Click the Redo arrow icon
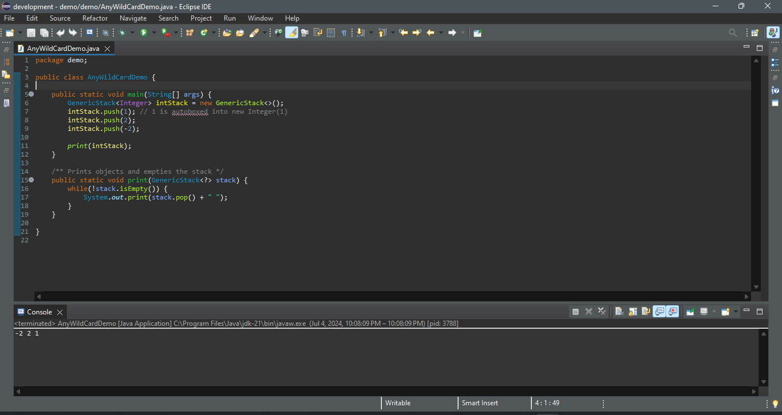782x415 pixels. click(73, 33)
